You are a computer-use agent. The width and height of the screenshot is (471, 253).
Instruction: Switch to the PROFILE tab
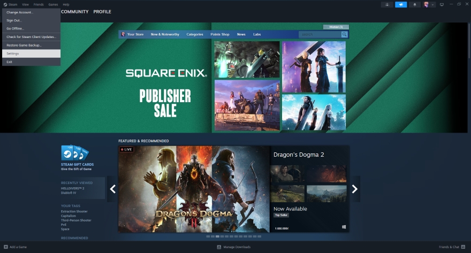[x=102, y=12]
